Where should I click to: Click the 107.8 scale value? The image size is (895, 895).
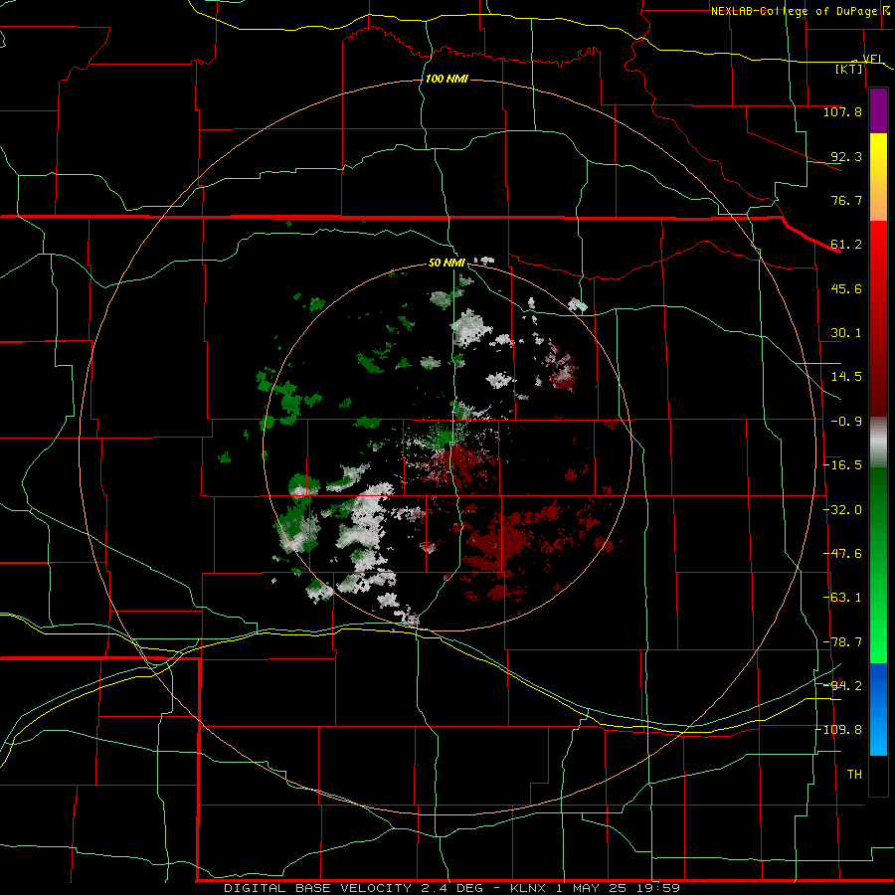(x=842, y=111)
